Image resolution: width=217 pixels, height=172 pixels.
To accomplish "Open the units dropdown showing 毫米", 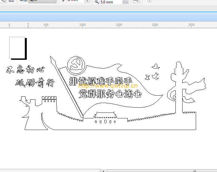I will (x=42, y=1).
